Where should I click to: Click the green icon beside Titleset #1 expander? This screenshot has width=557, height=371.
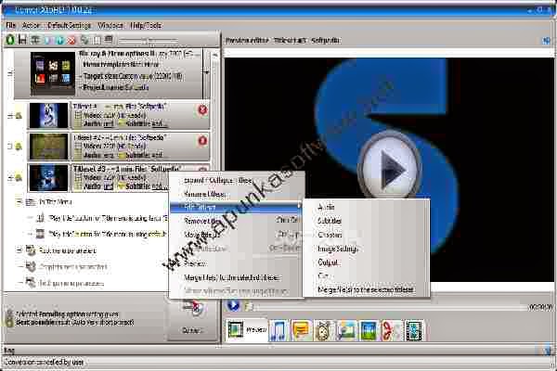[x=19, y=115]
